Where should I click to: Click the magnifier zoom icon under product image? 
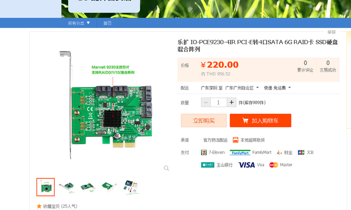[166, 168]
